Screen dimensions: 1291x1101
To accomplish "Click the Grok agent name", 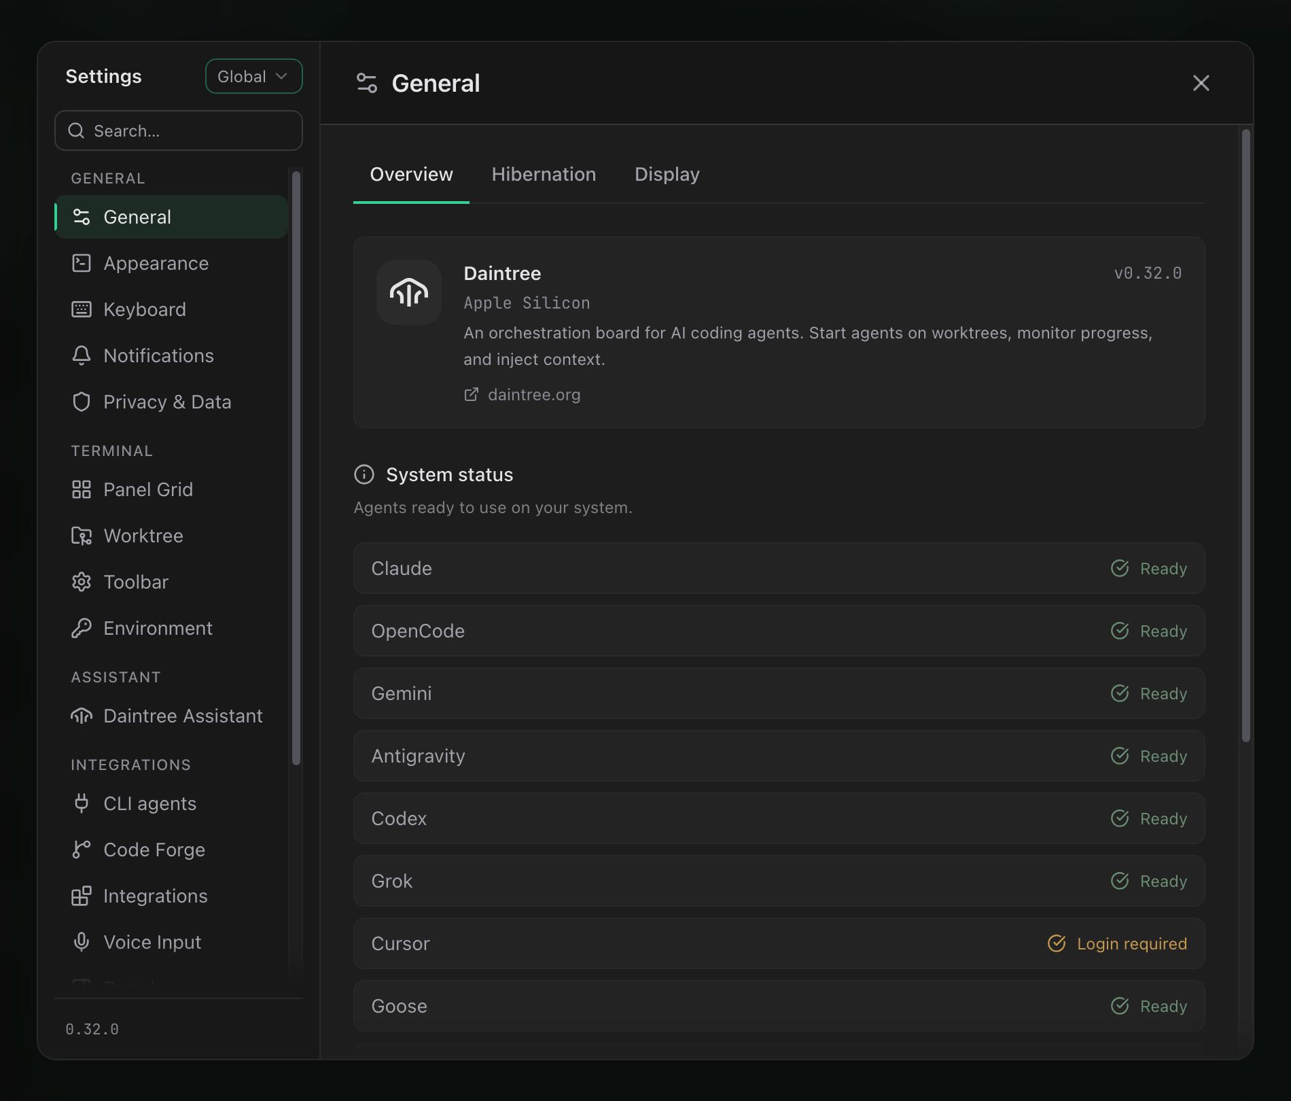I will 392,881.
